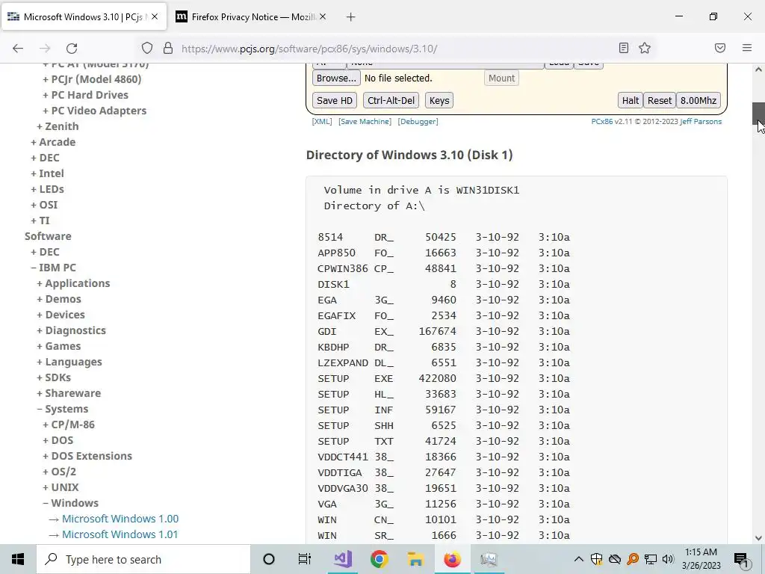
Task: Expand the Games section
Action: click(x=58, y=346)
